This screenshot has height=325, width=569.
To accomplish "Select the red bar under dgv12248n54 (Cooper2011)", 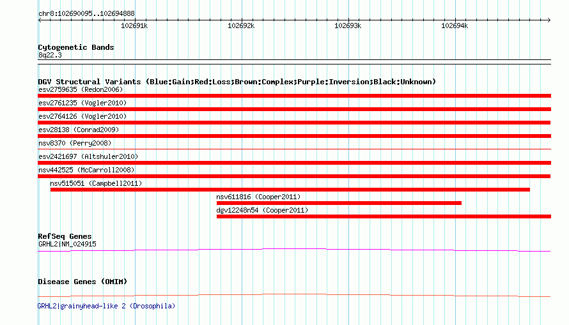I will pyautogui.click(x=384, y=216).
